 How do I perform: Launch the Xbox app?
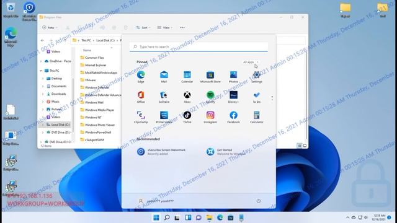pos(187,97)
